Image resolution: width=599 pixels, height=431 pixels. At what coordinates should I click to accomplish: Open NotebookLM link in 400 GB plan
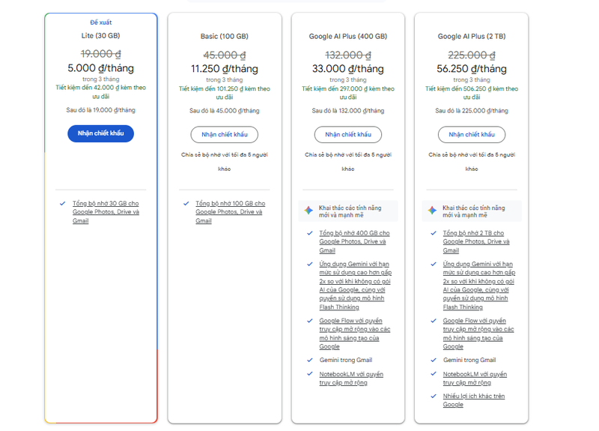click(x=351, y=379)
